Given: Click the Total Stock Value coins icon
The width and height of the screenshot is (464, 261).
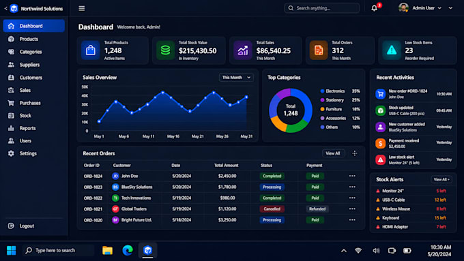Looking at the screenshot, I should tap(165, 50).
